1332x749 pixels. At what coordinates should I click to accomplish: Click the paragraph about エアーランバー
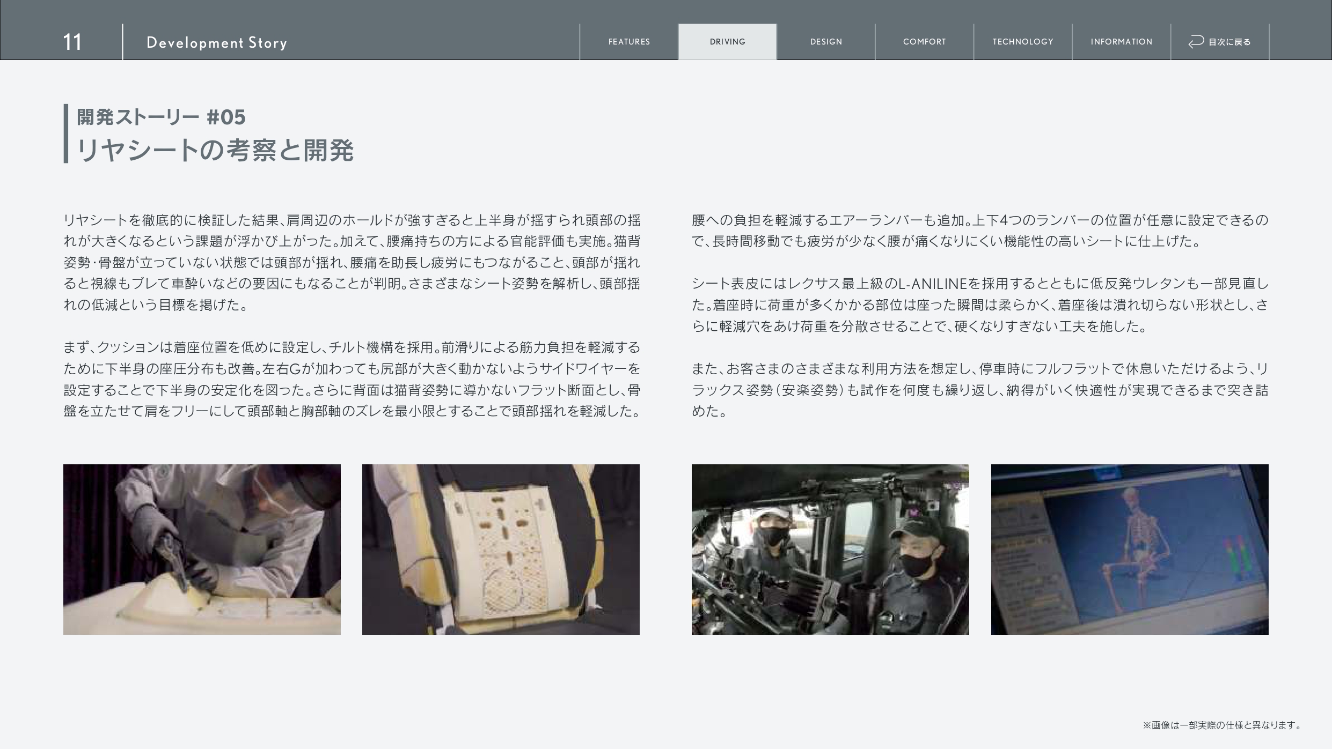tap(979, 231)
